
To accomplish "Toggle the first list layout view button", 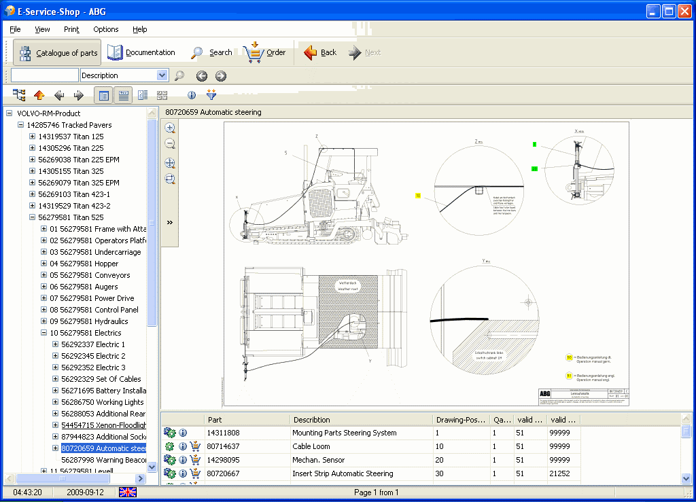I will coord(104,95).
